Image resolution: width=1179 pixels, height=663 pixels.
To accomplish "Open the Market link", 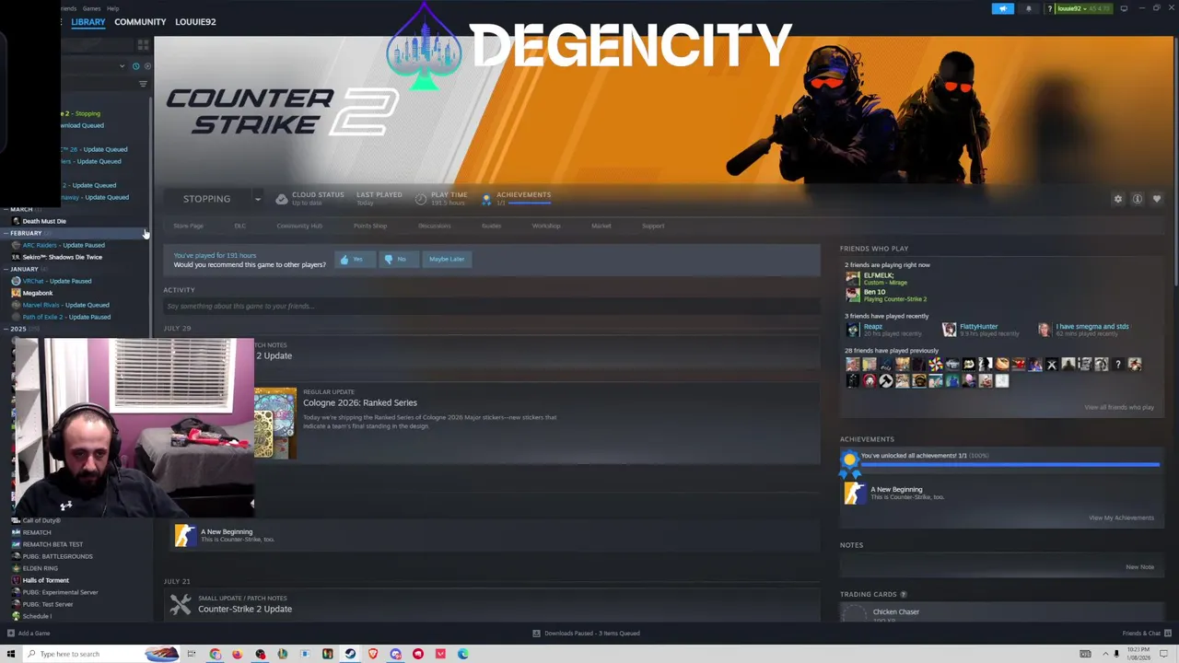I will click(x=601, y=226).
